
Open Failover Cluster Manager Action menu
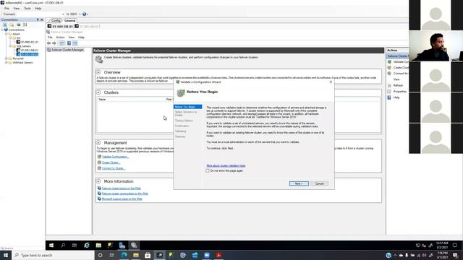tap(60, 38)
